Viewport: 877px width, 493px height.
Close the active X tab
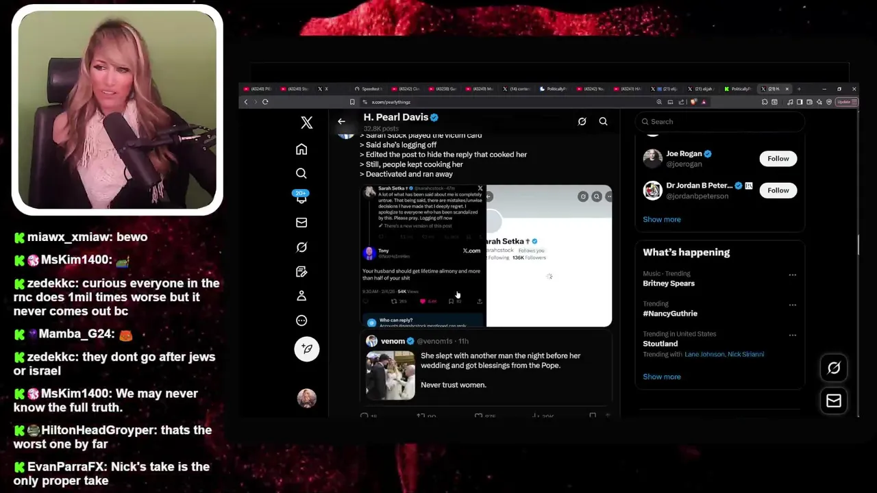pyautogui.click(x=787, y=89)
